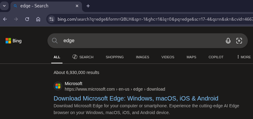Click the 'About 6,930,000 results' text
The height and width of the screenshot is (119, 253).
[x=76, y=72]
